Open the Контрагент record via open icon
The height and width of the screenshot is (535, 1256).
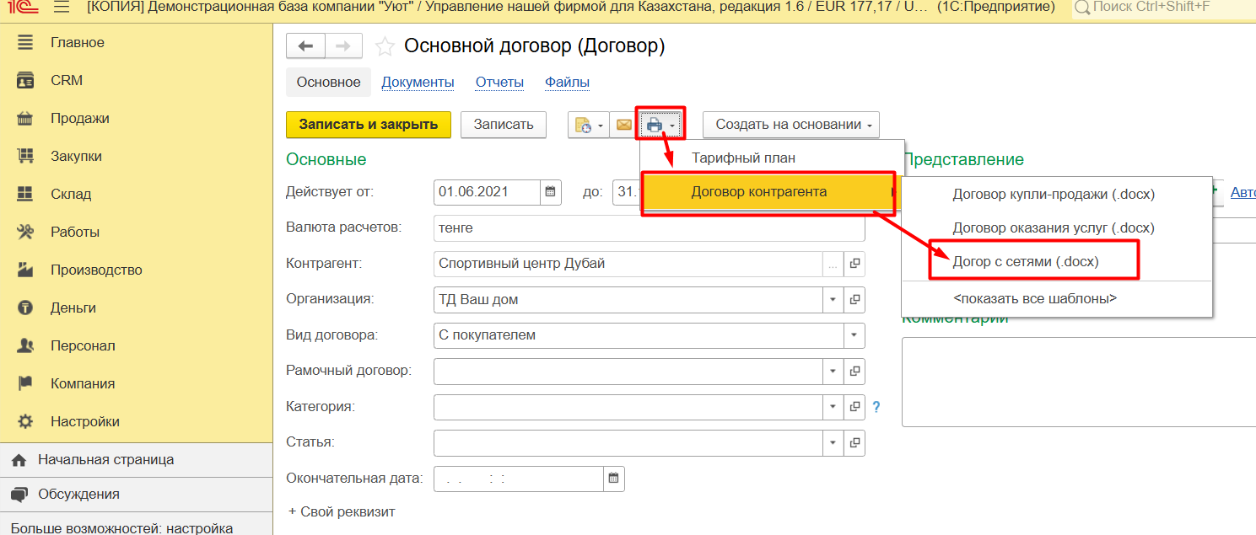point(854,264)
